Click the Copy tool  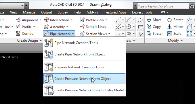(x=154, y=27)
